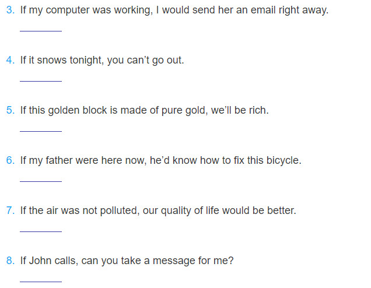Click the answer blank under sentence 3
Image resolution: width=371 pixels, height=288 pixels.
41,27
